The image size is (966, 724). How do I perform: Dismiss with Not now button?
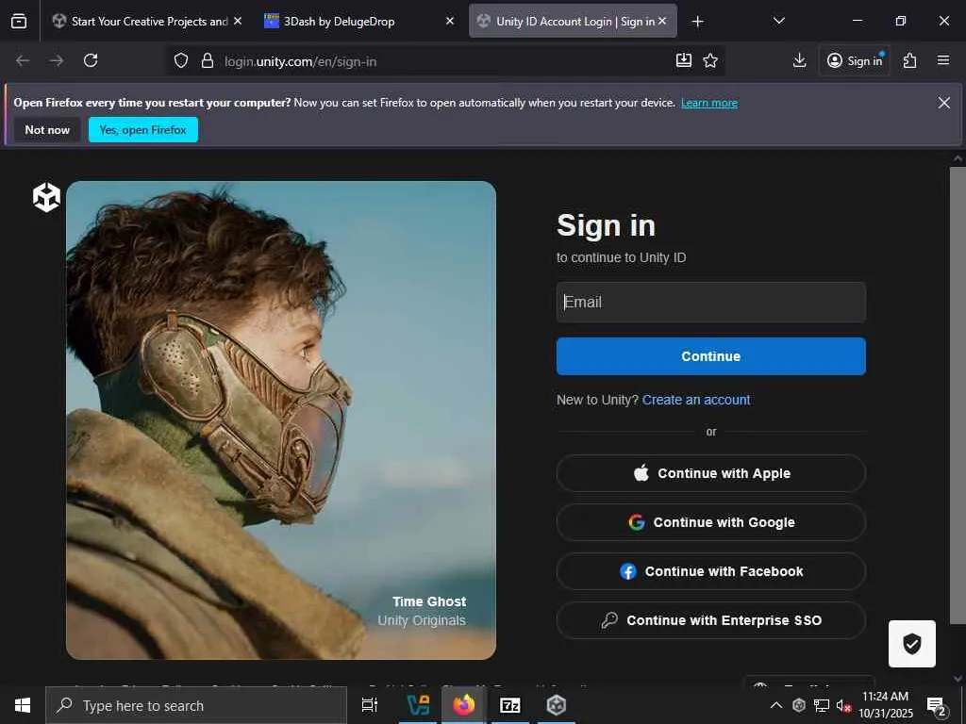coord(47,130)
